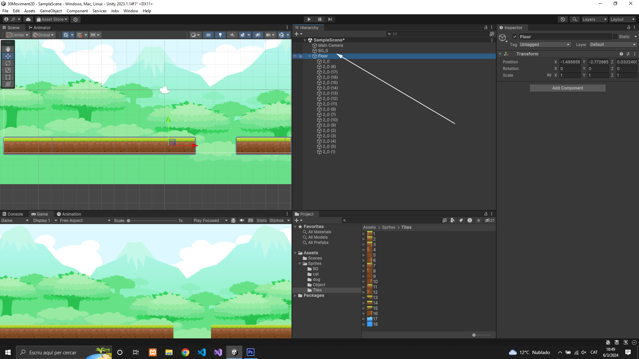Open the Tag Untagged dropdown
The width and height of the screenshot is (639, 359).
[544, 45]
